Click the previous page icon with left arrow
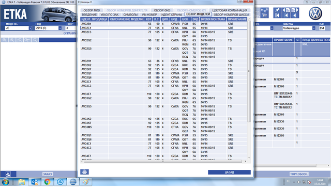331x189 pixels. (x=286, y=10)
